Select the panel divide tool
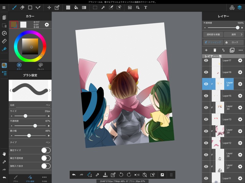The width and height of the screenshot is (245, 183). coord(130,7)
